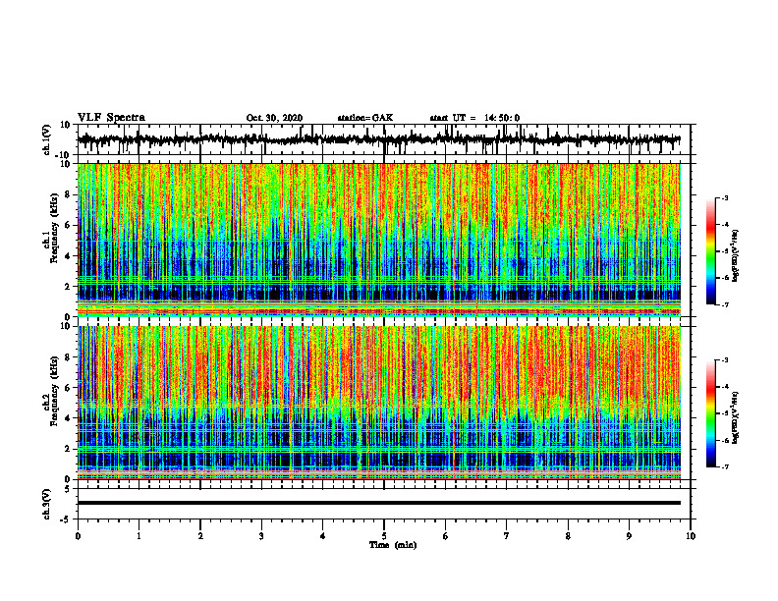Click the "ch.1(V)" axis label
The image size is (778, 601).
point(47,140)
